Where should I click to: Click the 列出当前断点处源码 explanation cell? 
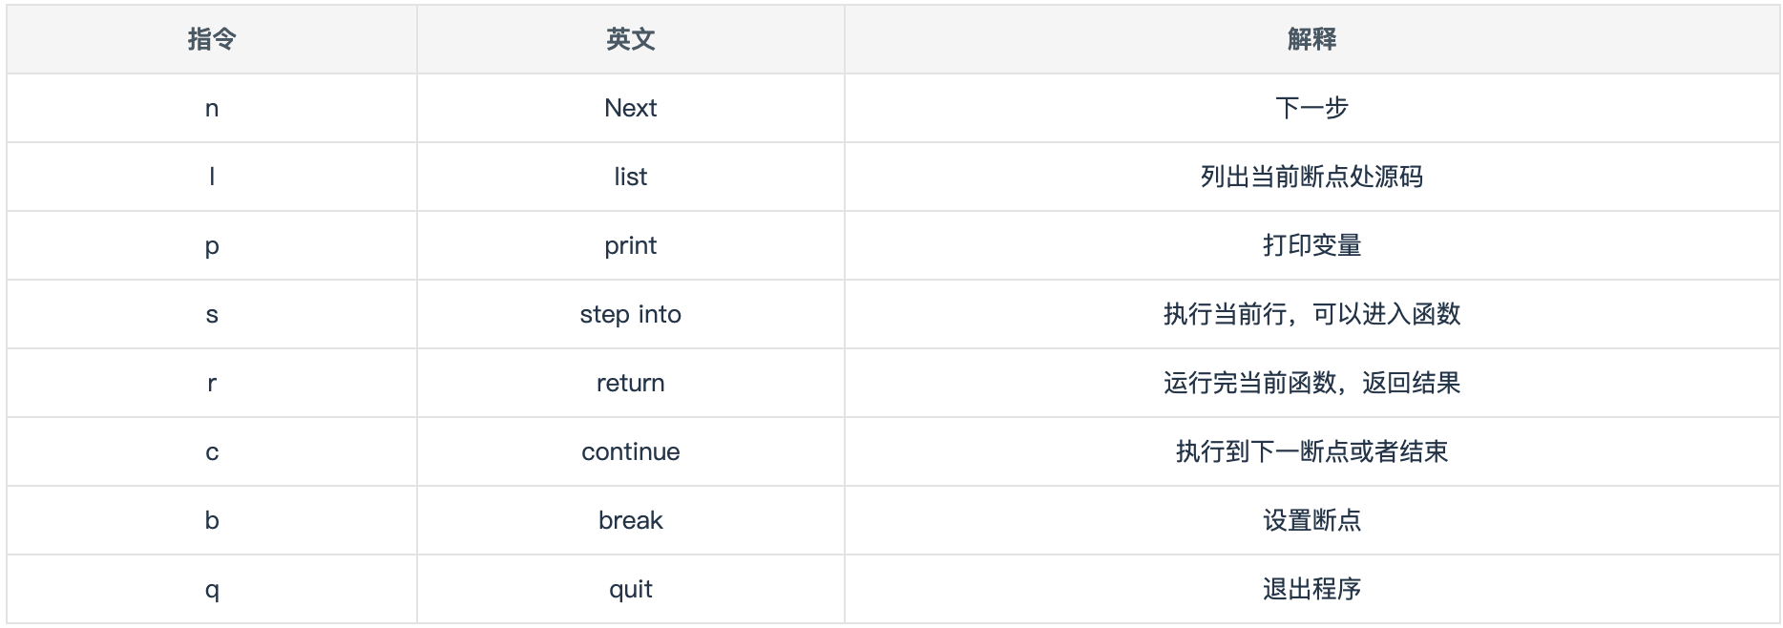[1311, 177]
